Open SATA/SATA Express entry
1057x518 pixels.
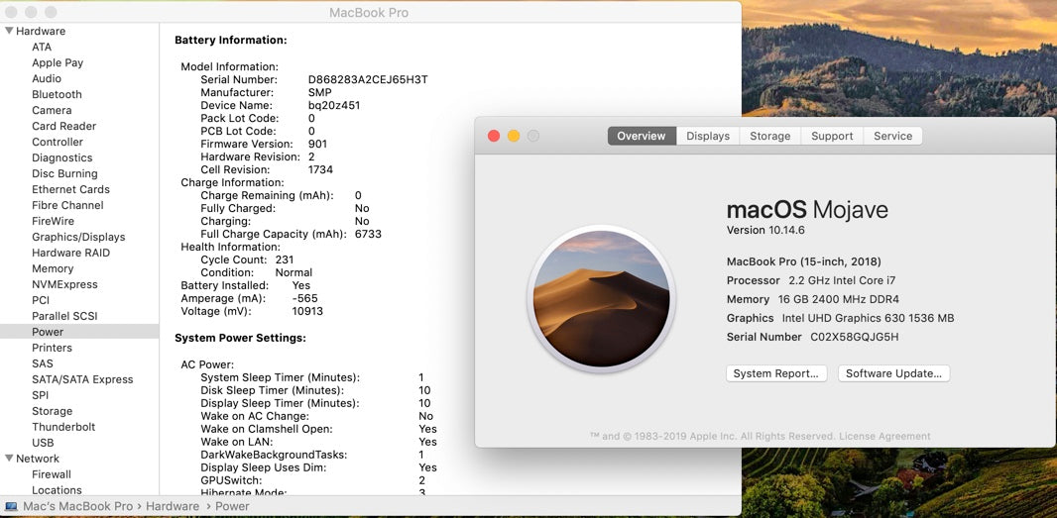pos(82,379)
